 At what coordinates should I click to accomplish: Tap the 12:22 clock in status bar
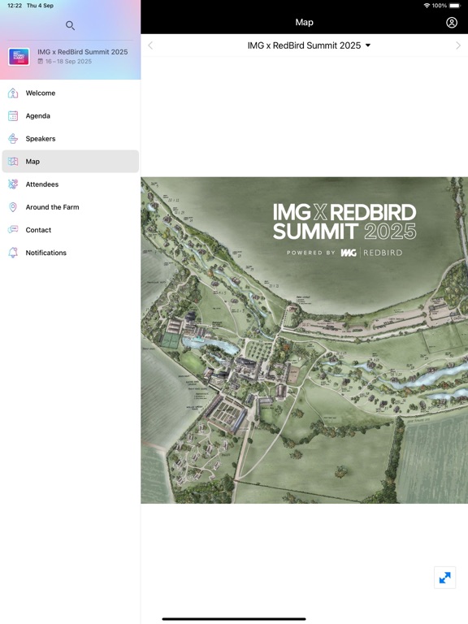point(15,6)
